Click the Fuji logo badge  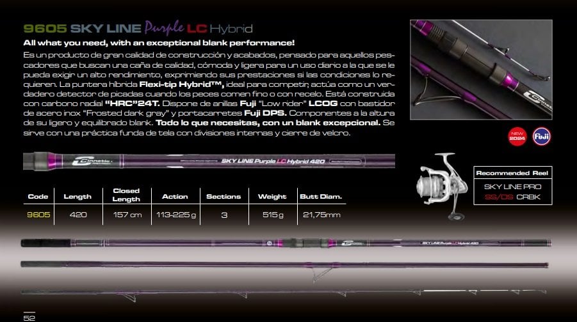tap(541, 137)
